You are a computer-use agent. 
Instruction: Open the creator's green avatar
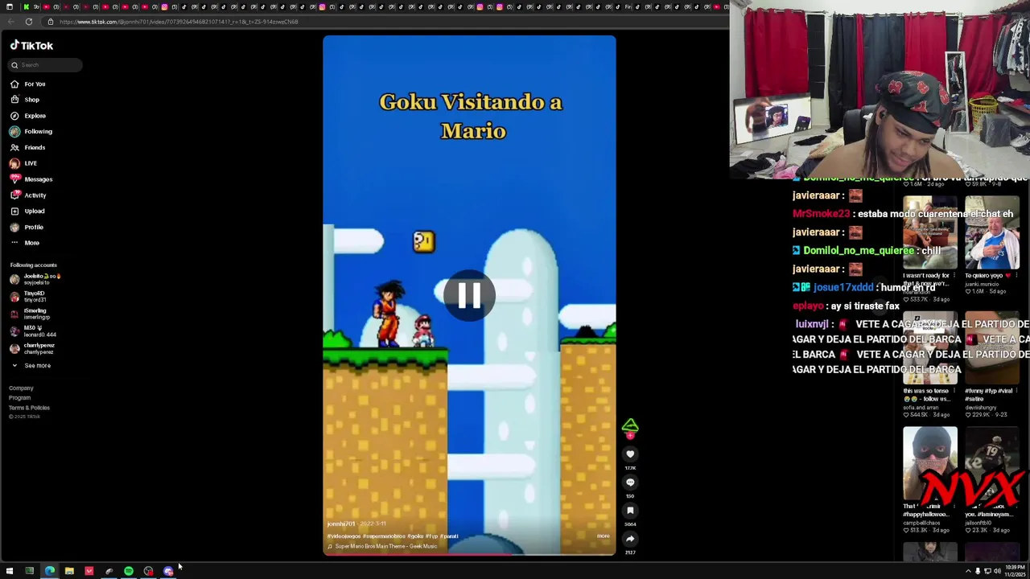[630, 425]
